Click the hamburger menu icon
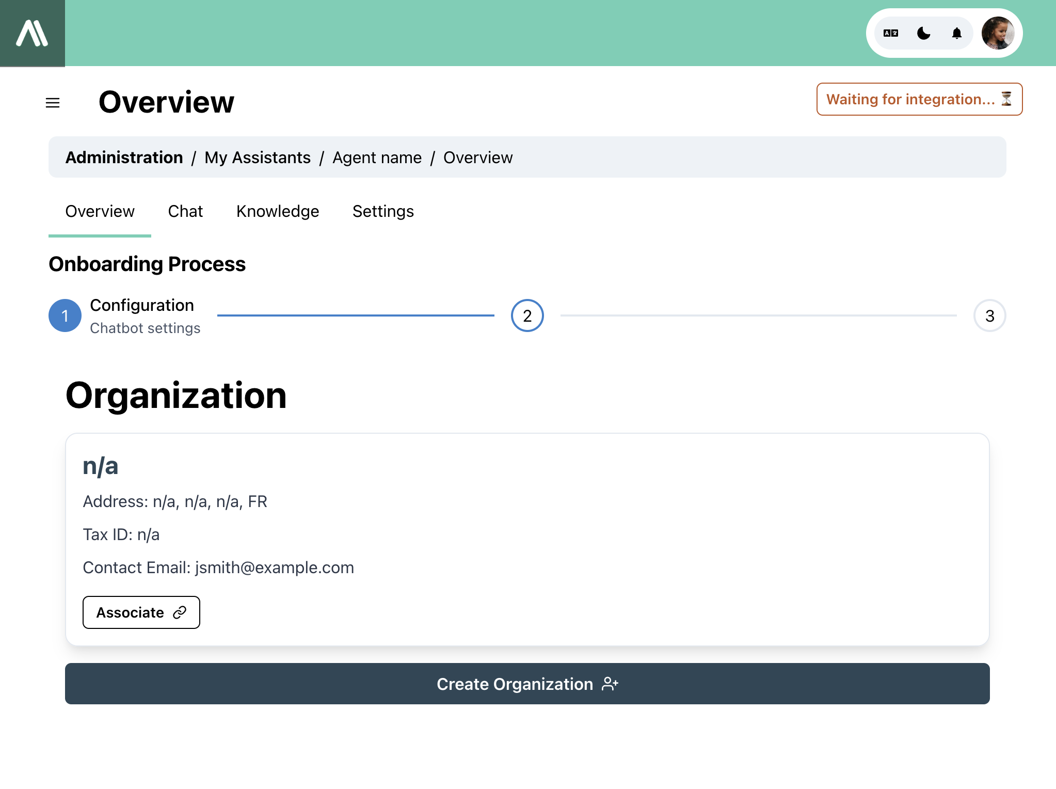Screen dimensions: 1056x789 (53, 102)
